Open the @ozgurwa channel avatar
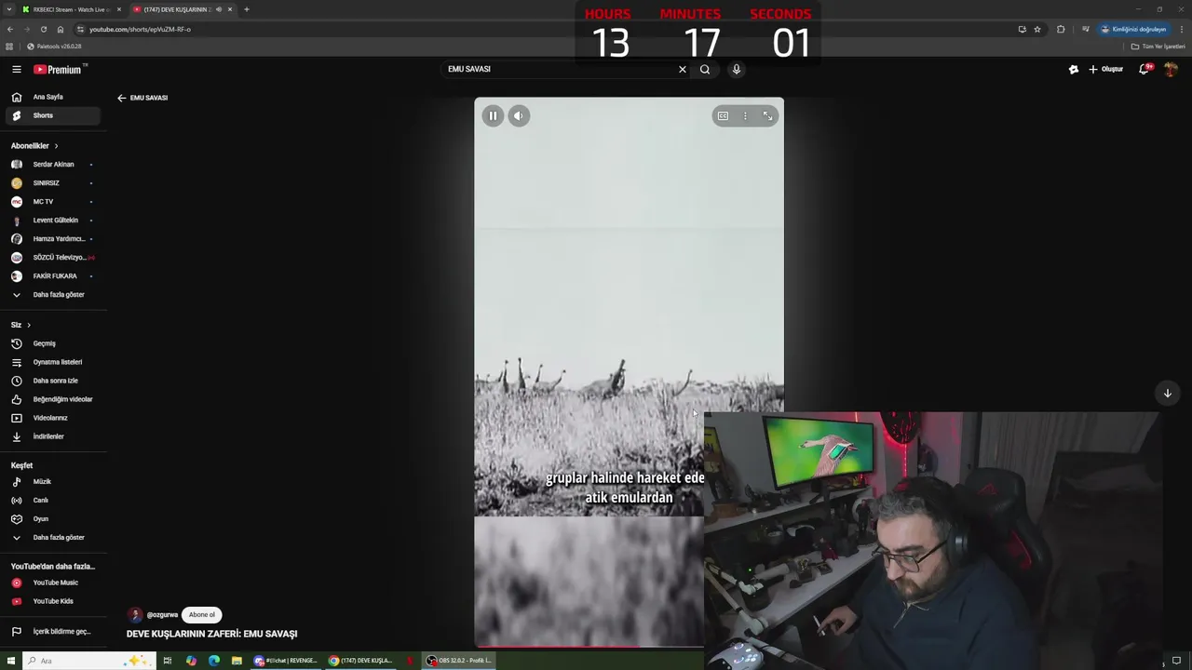The height and width of the screenshot is (670, 1192). [136, 615]
